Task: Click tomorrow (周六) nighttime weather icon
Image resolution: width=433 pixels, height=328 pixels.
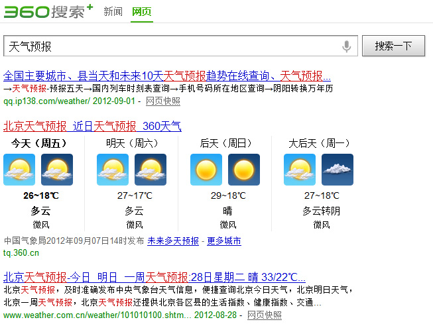Action: (151, 170)
